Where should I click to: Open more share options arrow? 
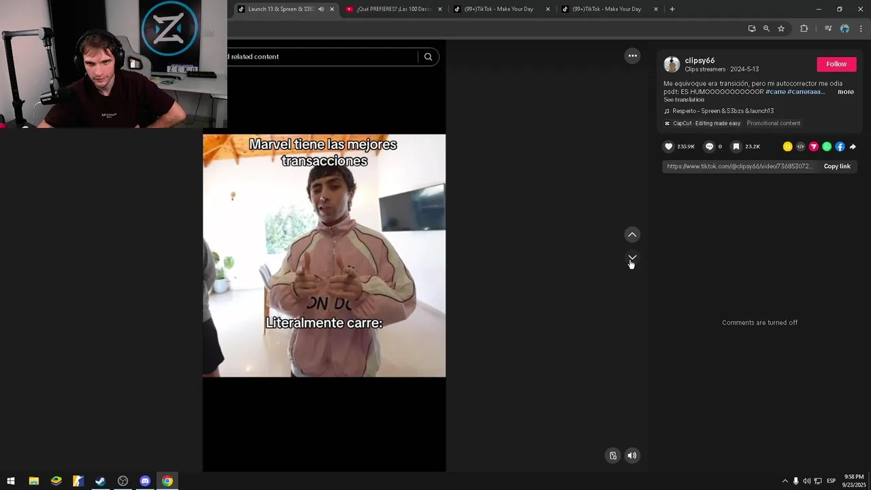[x=853, y=146]
